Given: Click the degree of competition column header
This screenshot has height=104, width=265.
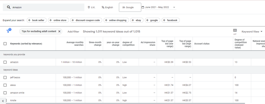Looking at the screenshot, I should tap(127, 44).
